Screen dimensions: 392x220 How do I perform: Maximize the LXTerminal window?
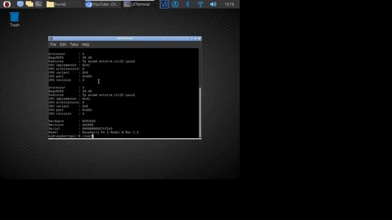(x=195, y=38)
